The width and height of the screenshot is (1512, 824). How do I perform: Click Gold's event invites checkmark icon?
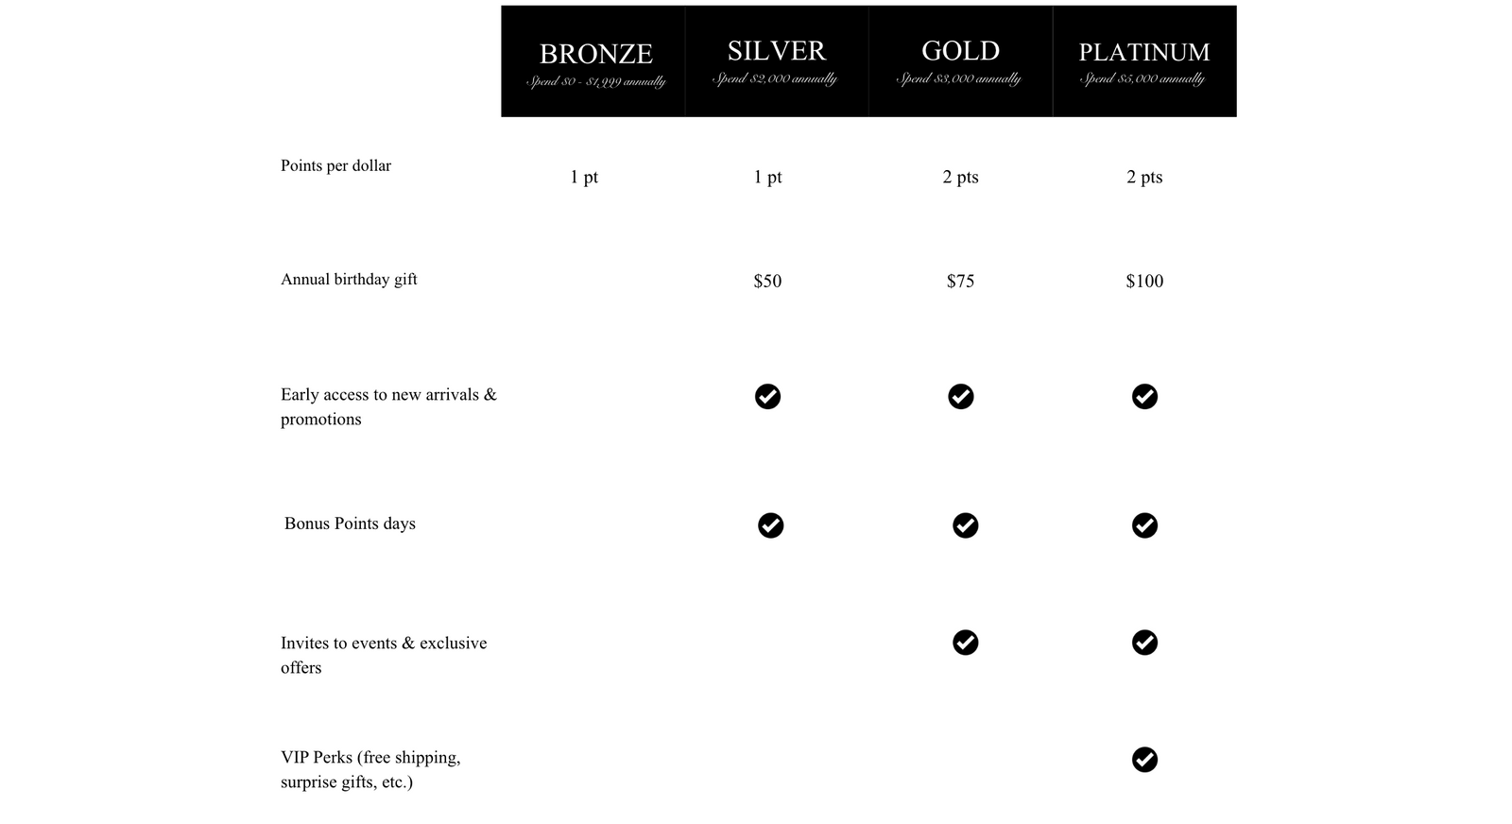point(965,643)
